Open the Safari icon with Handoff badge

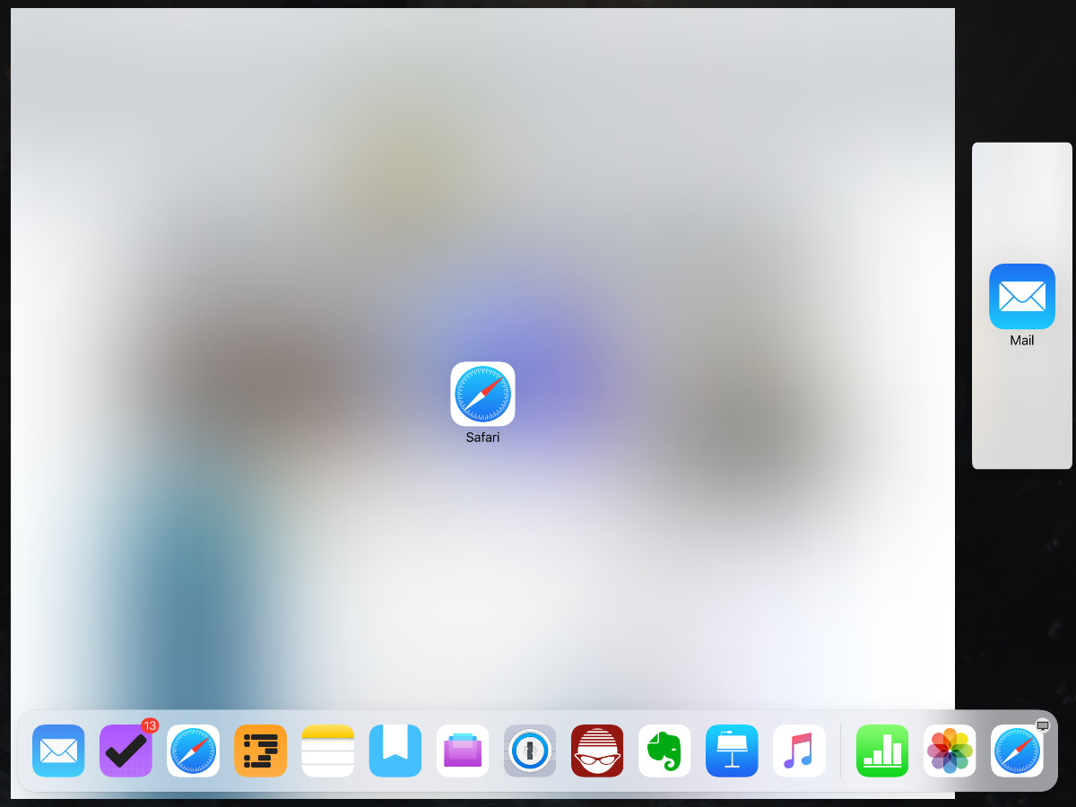(x=1017, y=751)
